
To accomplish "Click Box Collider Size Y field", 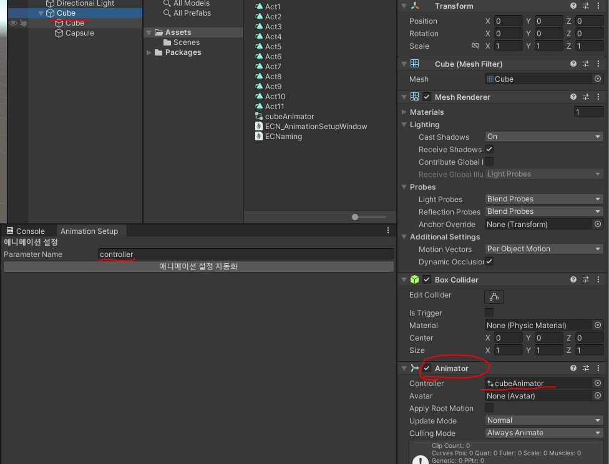I will point(548,350).
